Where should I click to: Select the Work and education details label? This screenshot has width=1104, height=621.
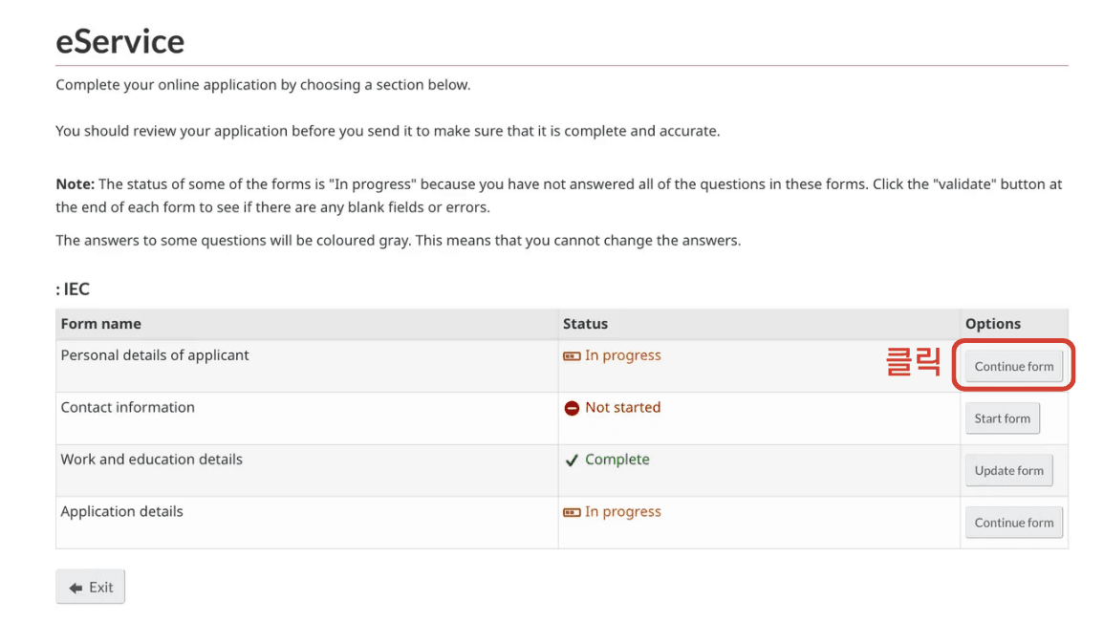point(151,460)
